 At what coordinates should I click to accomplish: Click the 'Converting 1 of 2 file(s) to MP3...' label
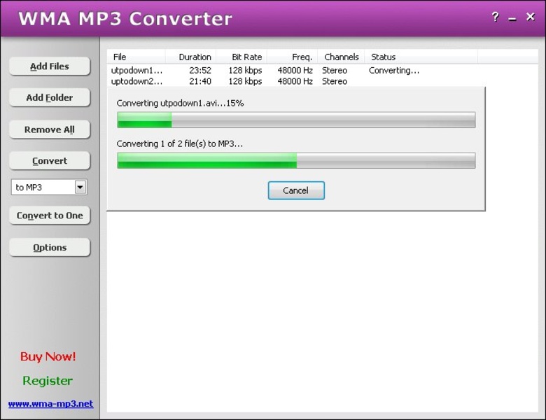tap(180, 143)
